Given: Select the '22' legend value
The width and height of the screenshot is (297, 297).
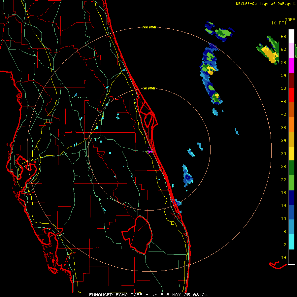Looking at the screenshot, I should [283, 180].
